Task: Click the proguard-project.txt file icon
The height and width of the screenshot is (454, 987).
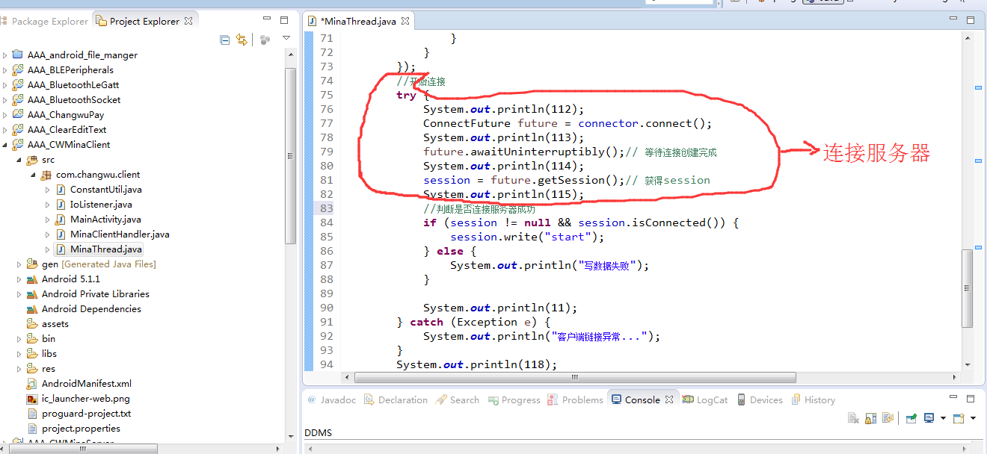Action: tap(32, 414)
